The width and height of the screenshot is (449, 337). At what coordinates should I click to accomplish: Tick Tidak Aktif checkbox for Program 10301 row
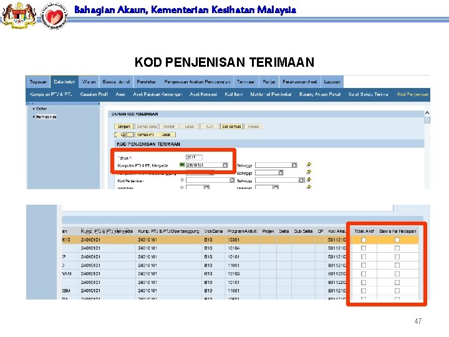point(364,240)
